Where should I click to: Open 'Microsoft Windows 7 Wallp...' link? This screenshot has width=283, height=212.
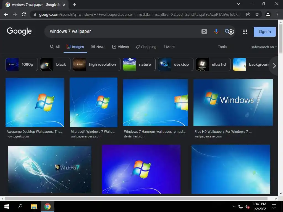(93, 132)
